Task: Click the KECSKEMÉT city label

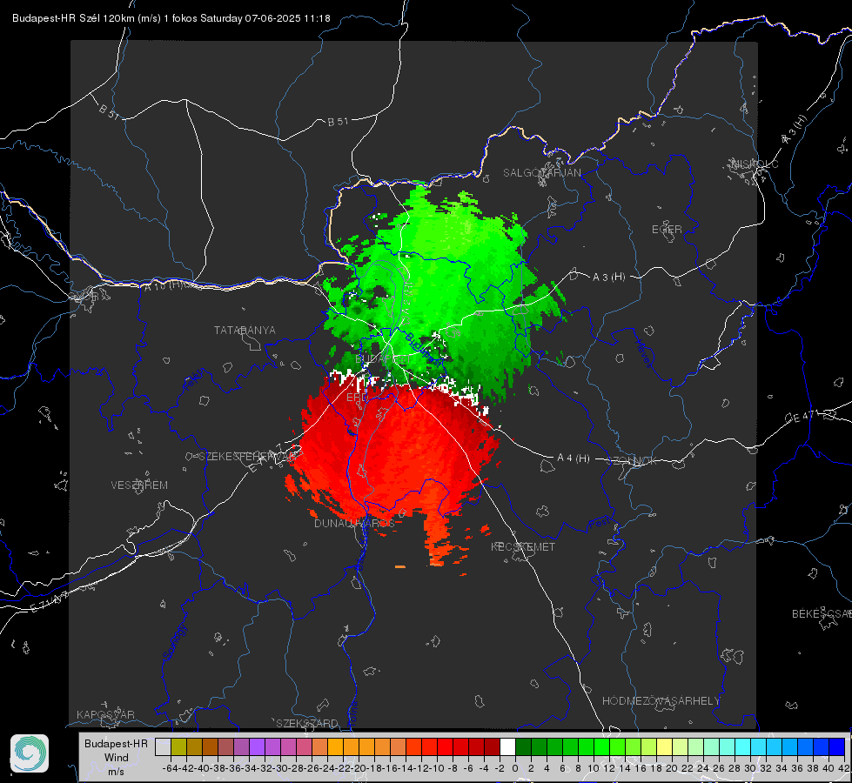Action: click(523, 546)
